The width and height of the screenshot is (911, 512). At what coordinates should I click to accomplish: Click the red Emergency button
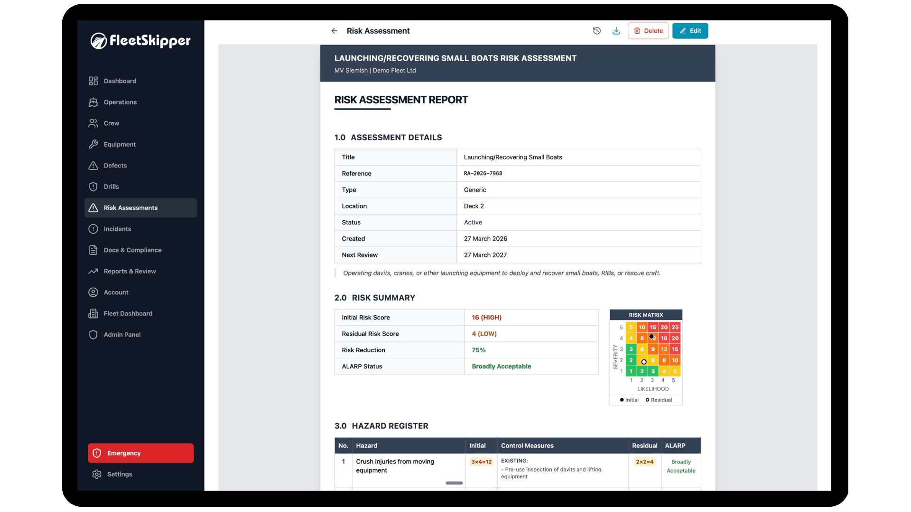(x=141, y=453)
